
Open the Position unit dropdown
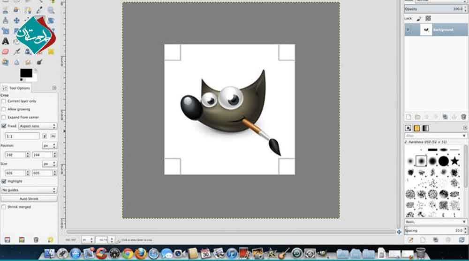49,145
